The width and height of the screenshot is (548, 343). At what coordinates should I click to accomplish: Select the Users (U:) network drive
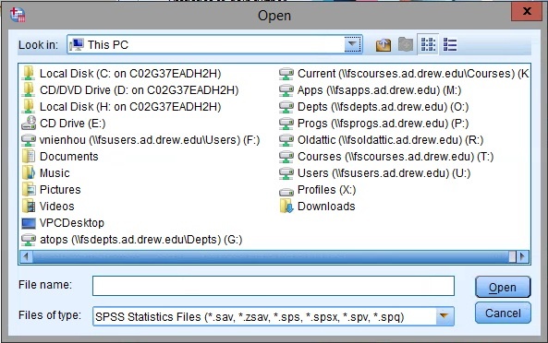point(375,173)
